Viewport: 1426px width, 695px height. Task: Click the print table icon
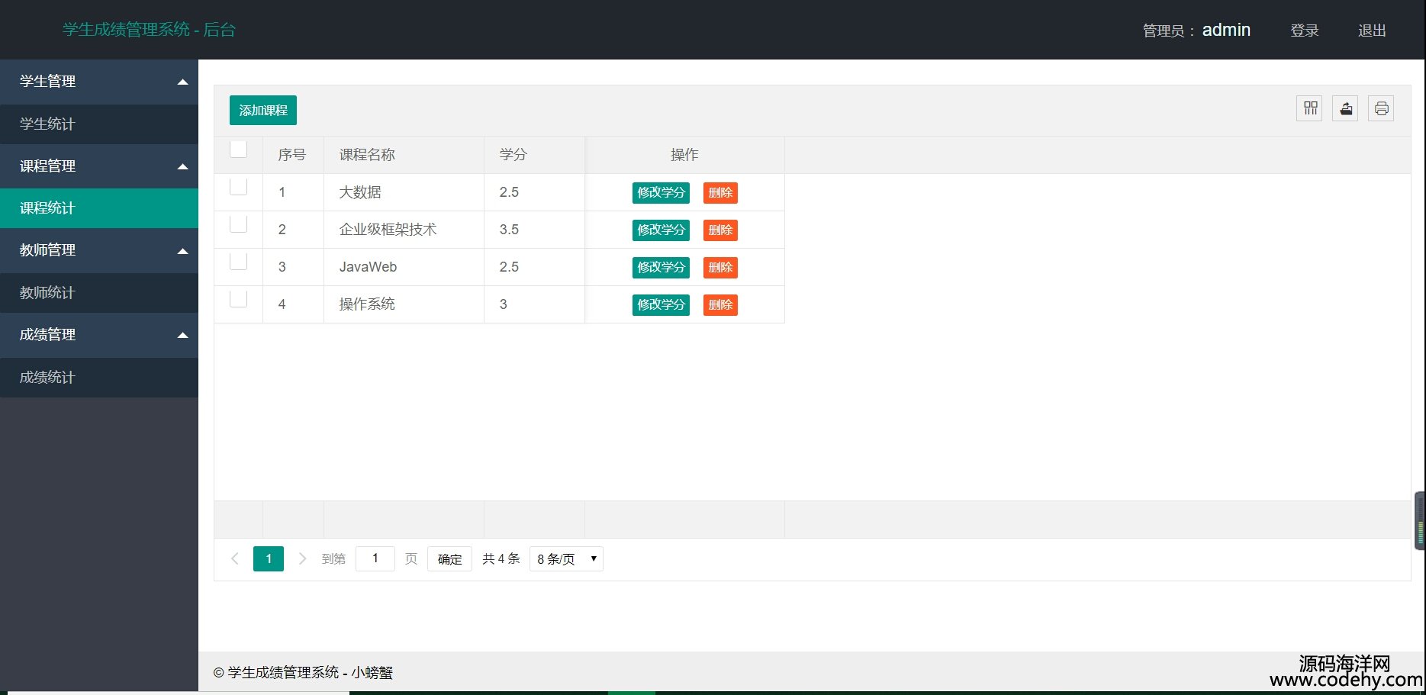[1382, 108]
